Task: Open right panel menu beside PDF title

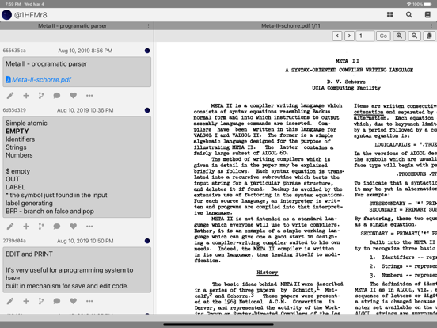Action: [x=431, y=25]
